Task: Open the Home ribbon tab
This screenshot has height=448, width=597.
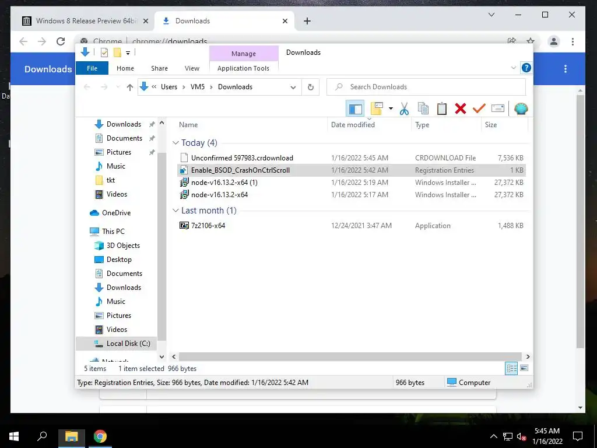Action: click(125, 68)
